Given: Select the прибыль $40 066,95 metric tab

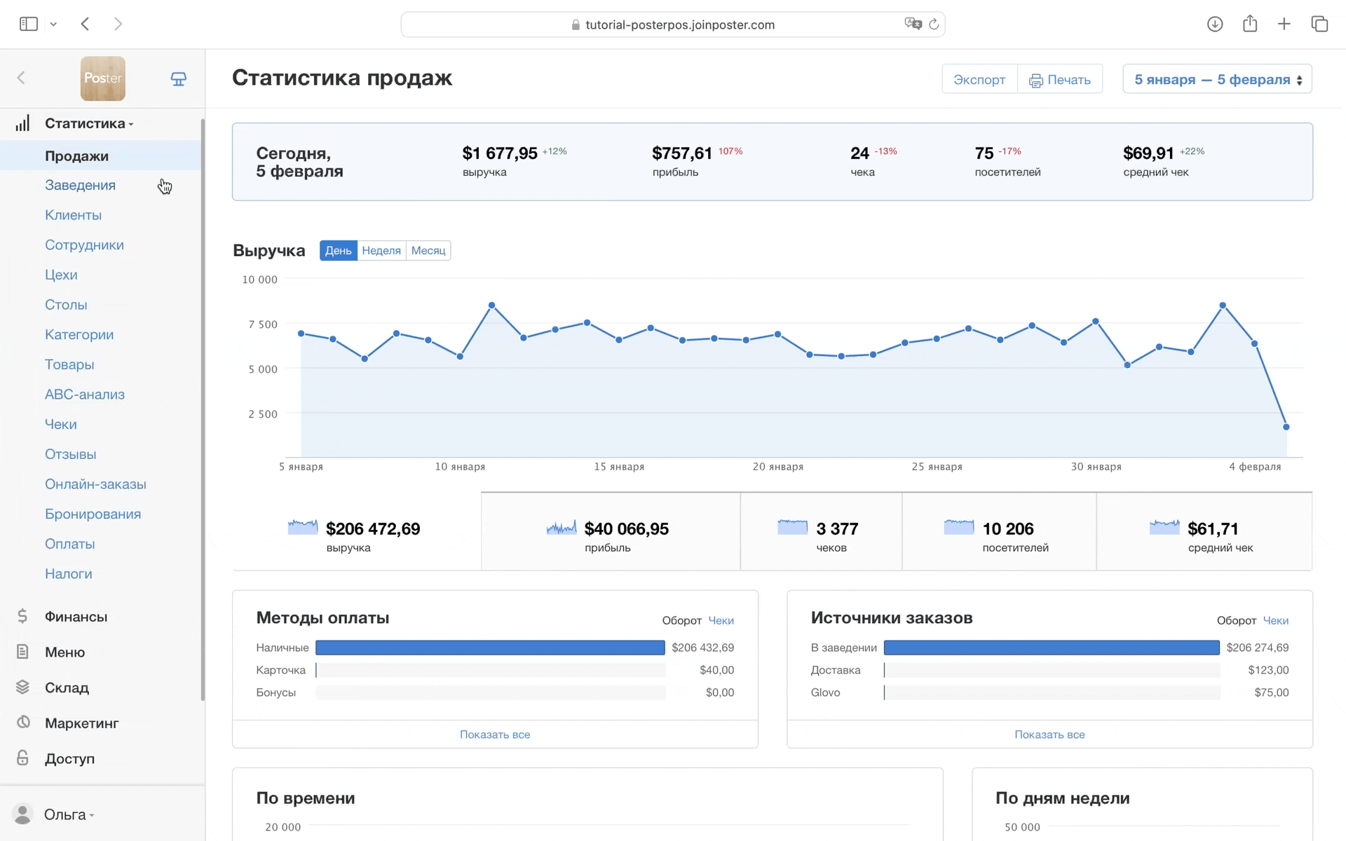Looking at the screenshot, I should click(x=610, y=532).
